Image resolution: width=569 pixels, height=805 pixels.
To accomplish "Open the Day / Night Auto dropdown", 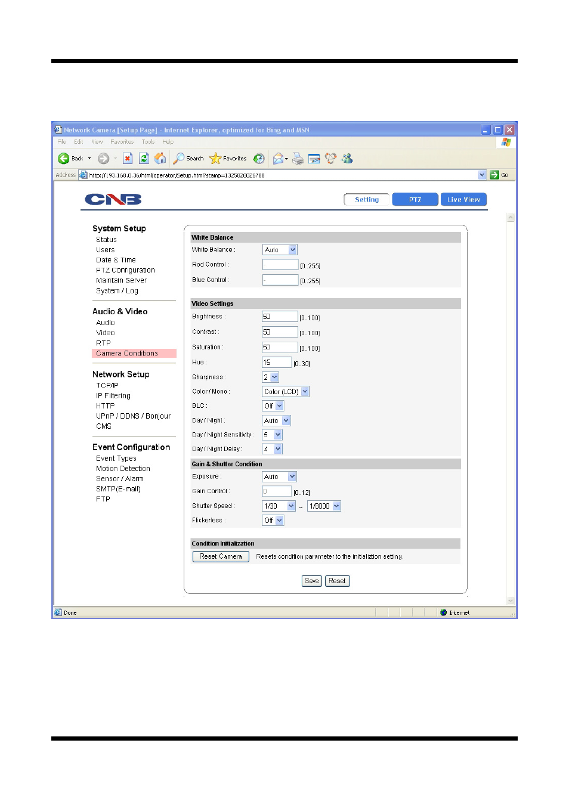I will pos(276,421).
